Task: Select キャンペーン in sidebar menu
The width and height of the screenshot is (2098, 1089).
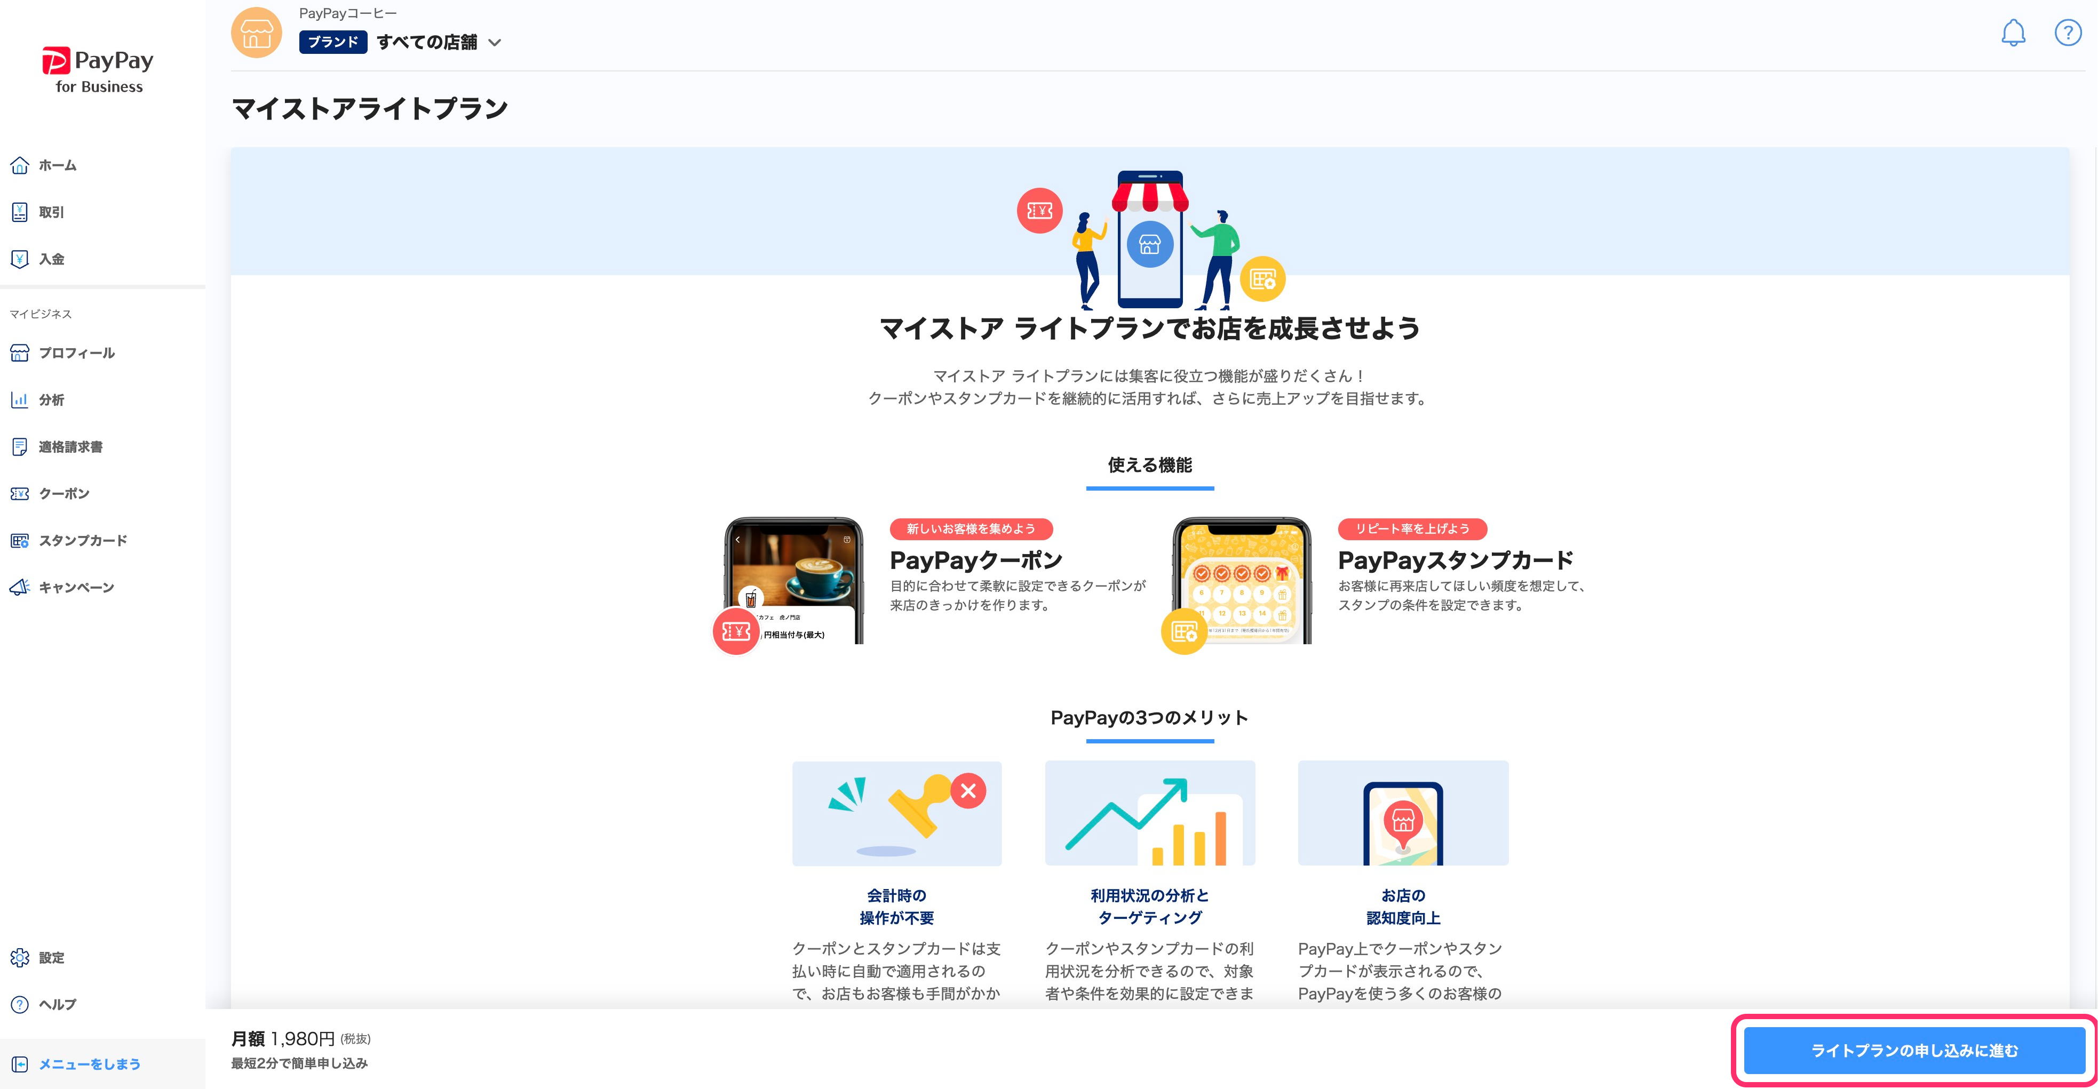Action: (76, 588)
